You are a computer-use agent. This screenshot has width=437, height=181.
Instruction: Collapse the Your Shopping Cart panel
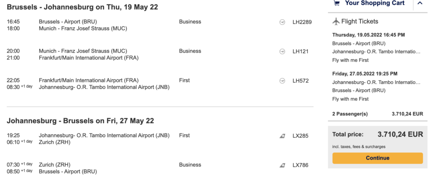pos(420,3)
